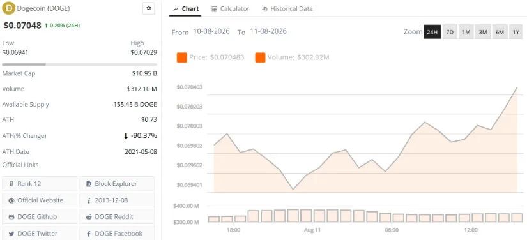The image size is (527, 240).
Task: Open the Rank 12 link
Action: tap(40, 184)
